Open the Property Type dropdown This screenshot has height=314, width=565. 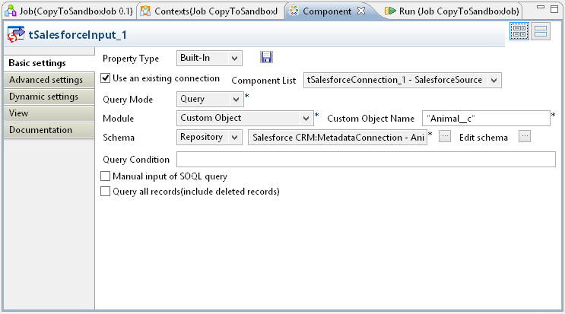209,59
